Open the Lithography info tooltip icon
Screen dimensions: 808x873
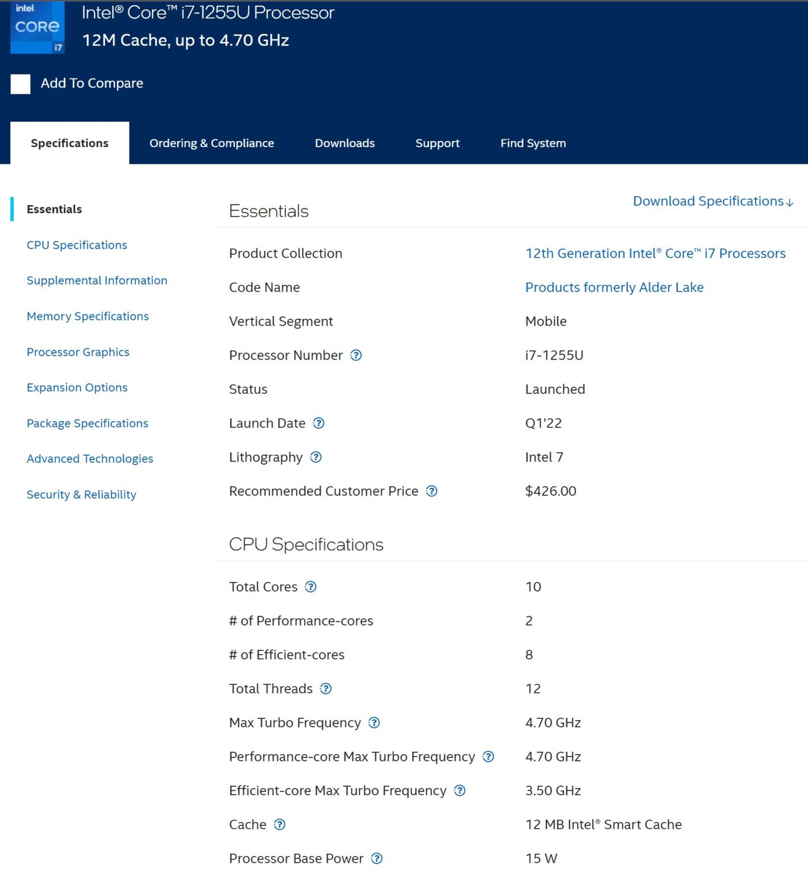[x=316, y=457]
